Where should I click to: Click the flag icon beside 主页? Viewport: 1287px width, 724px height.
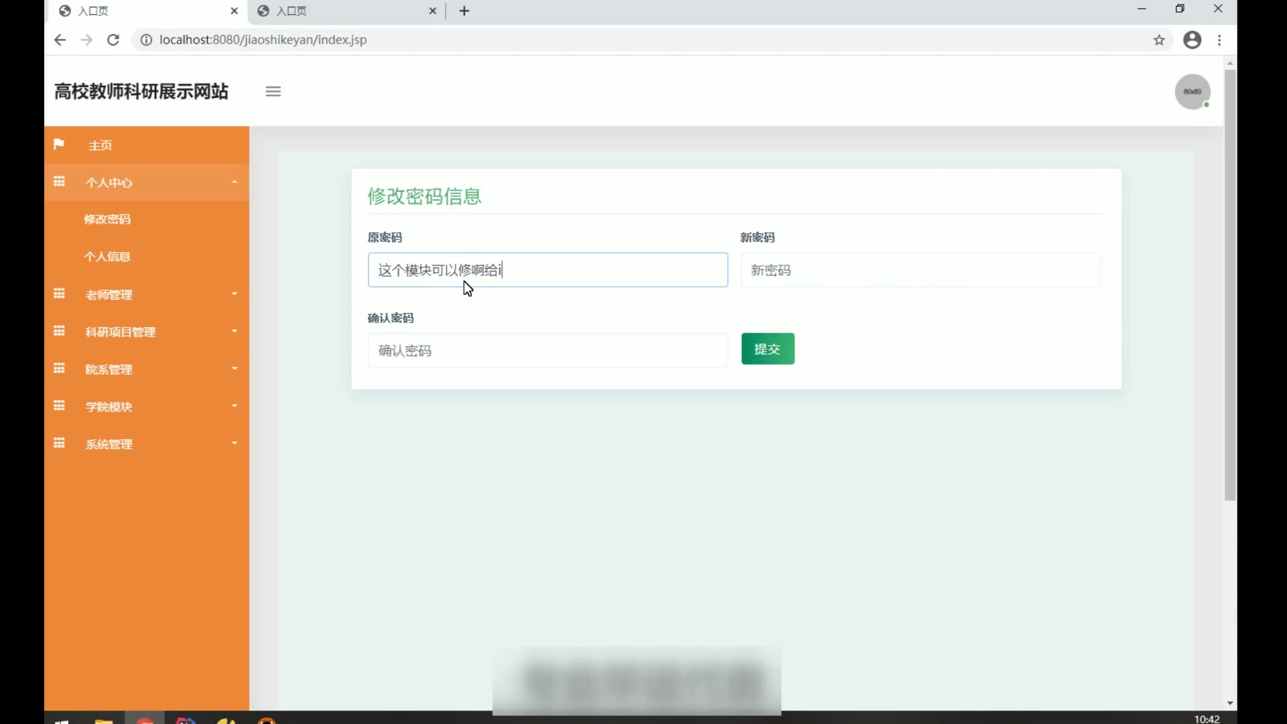point(59,145)
